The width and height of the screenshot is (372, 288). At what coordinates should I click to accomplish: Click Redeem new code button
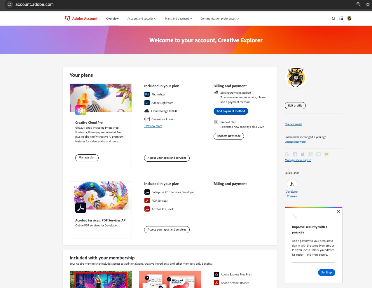tap(229, 136)
